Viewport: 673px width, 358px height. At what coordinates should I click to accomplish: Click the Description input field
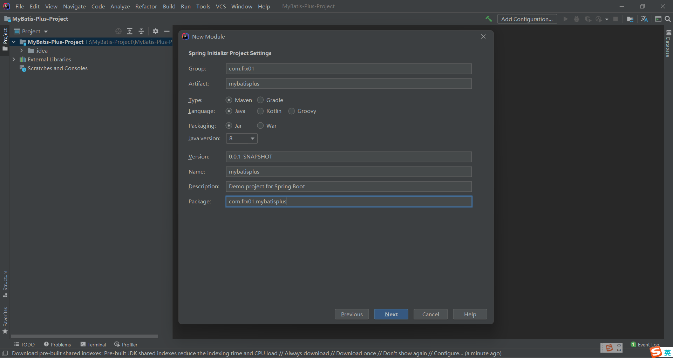tap(349, 187)
